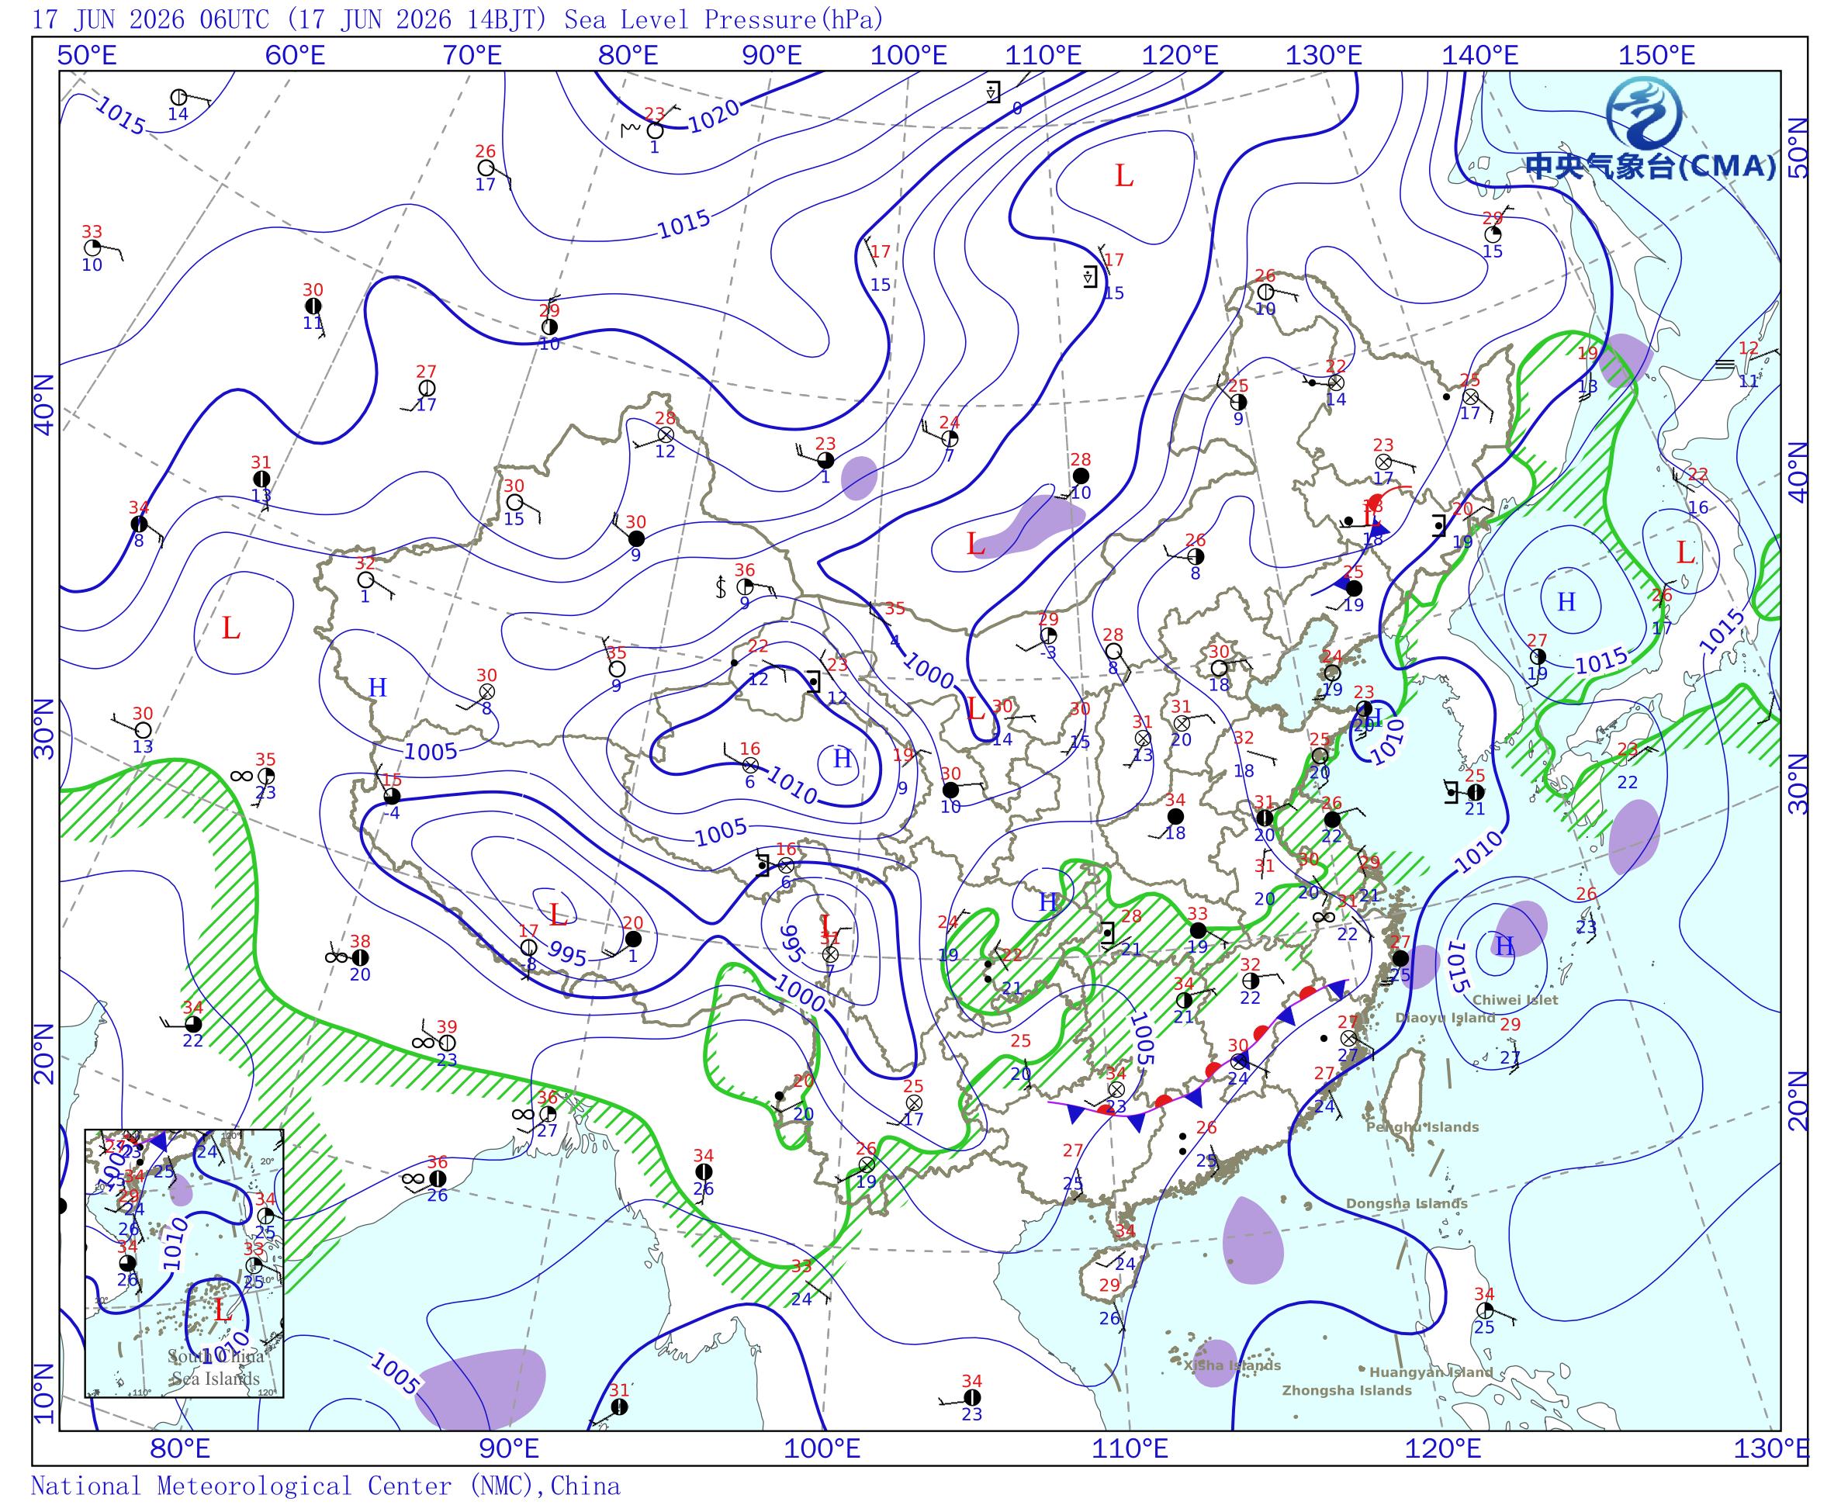Click the 'Xisha Islands' label

point(1232,1365)
